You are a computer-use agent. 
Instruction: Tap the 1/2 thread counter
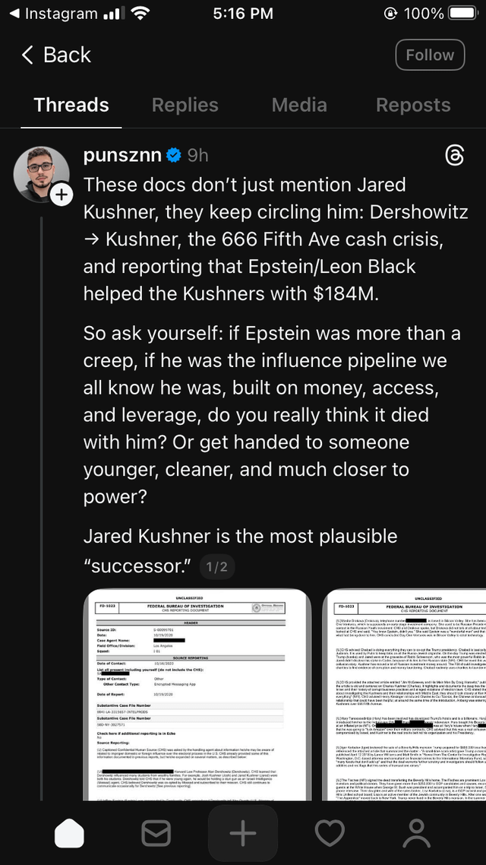click(x=216, y=566)
